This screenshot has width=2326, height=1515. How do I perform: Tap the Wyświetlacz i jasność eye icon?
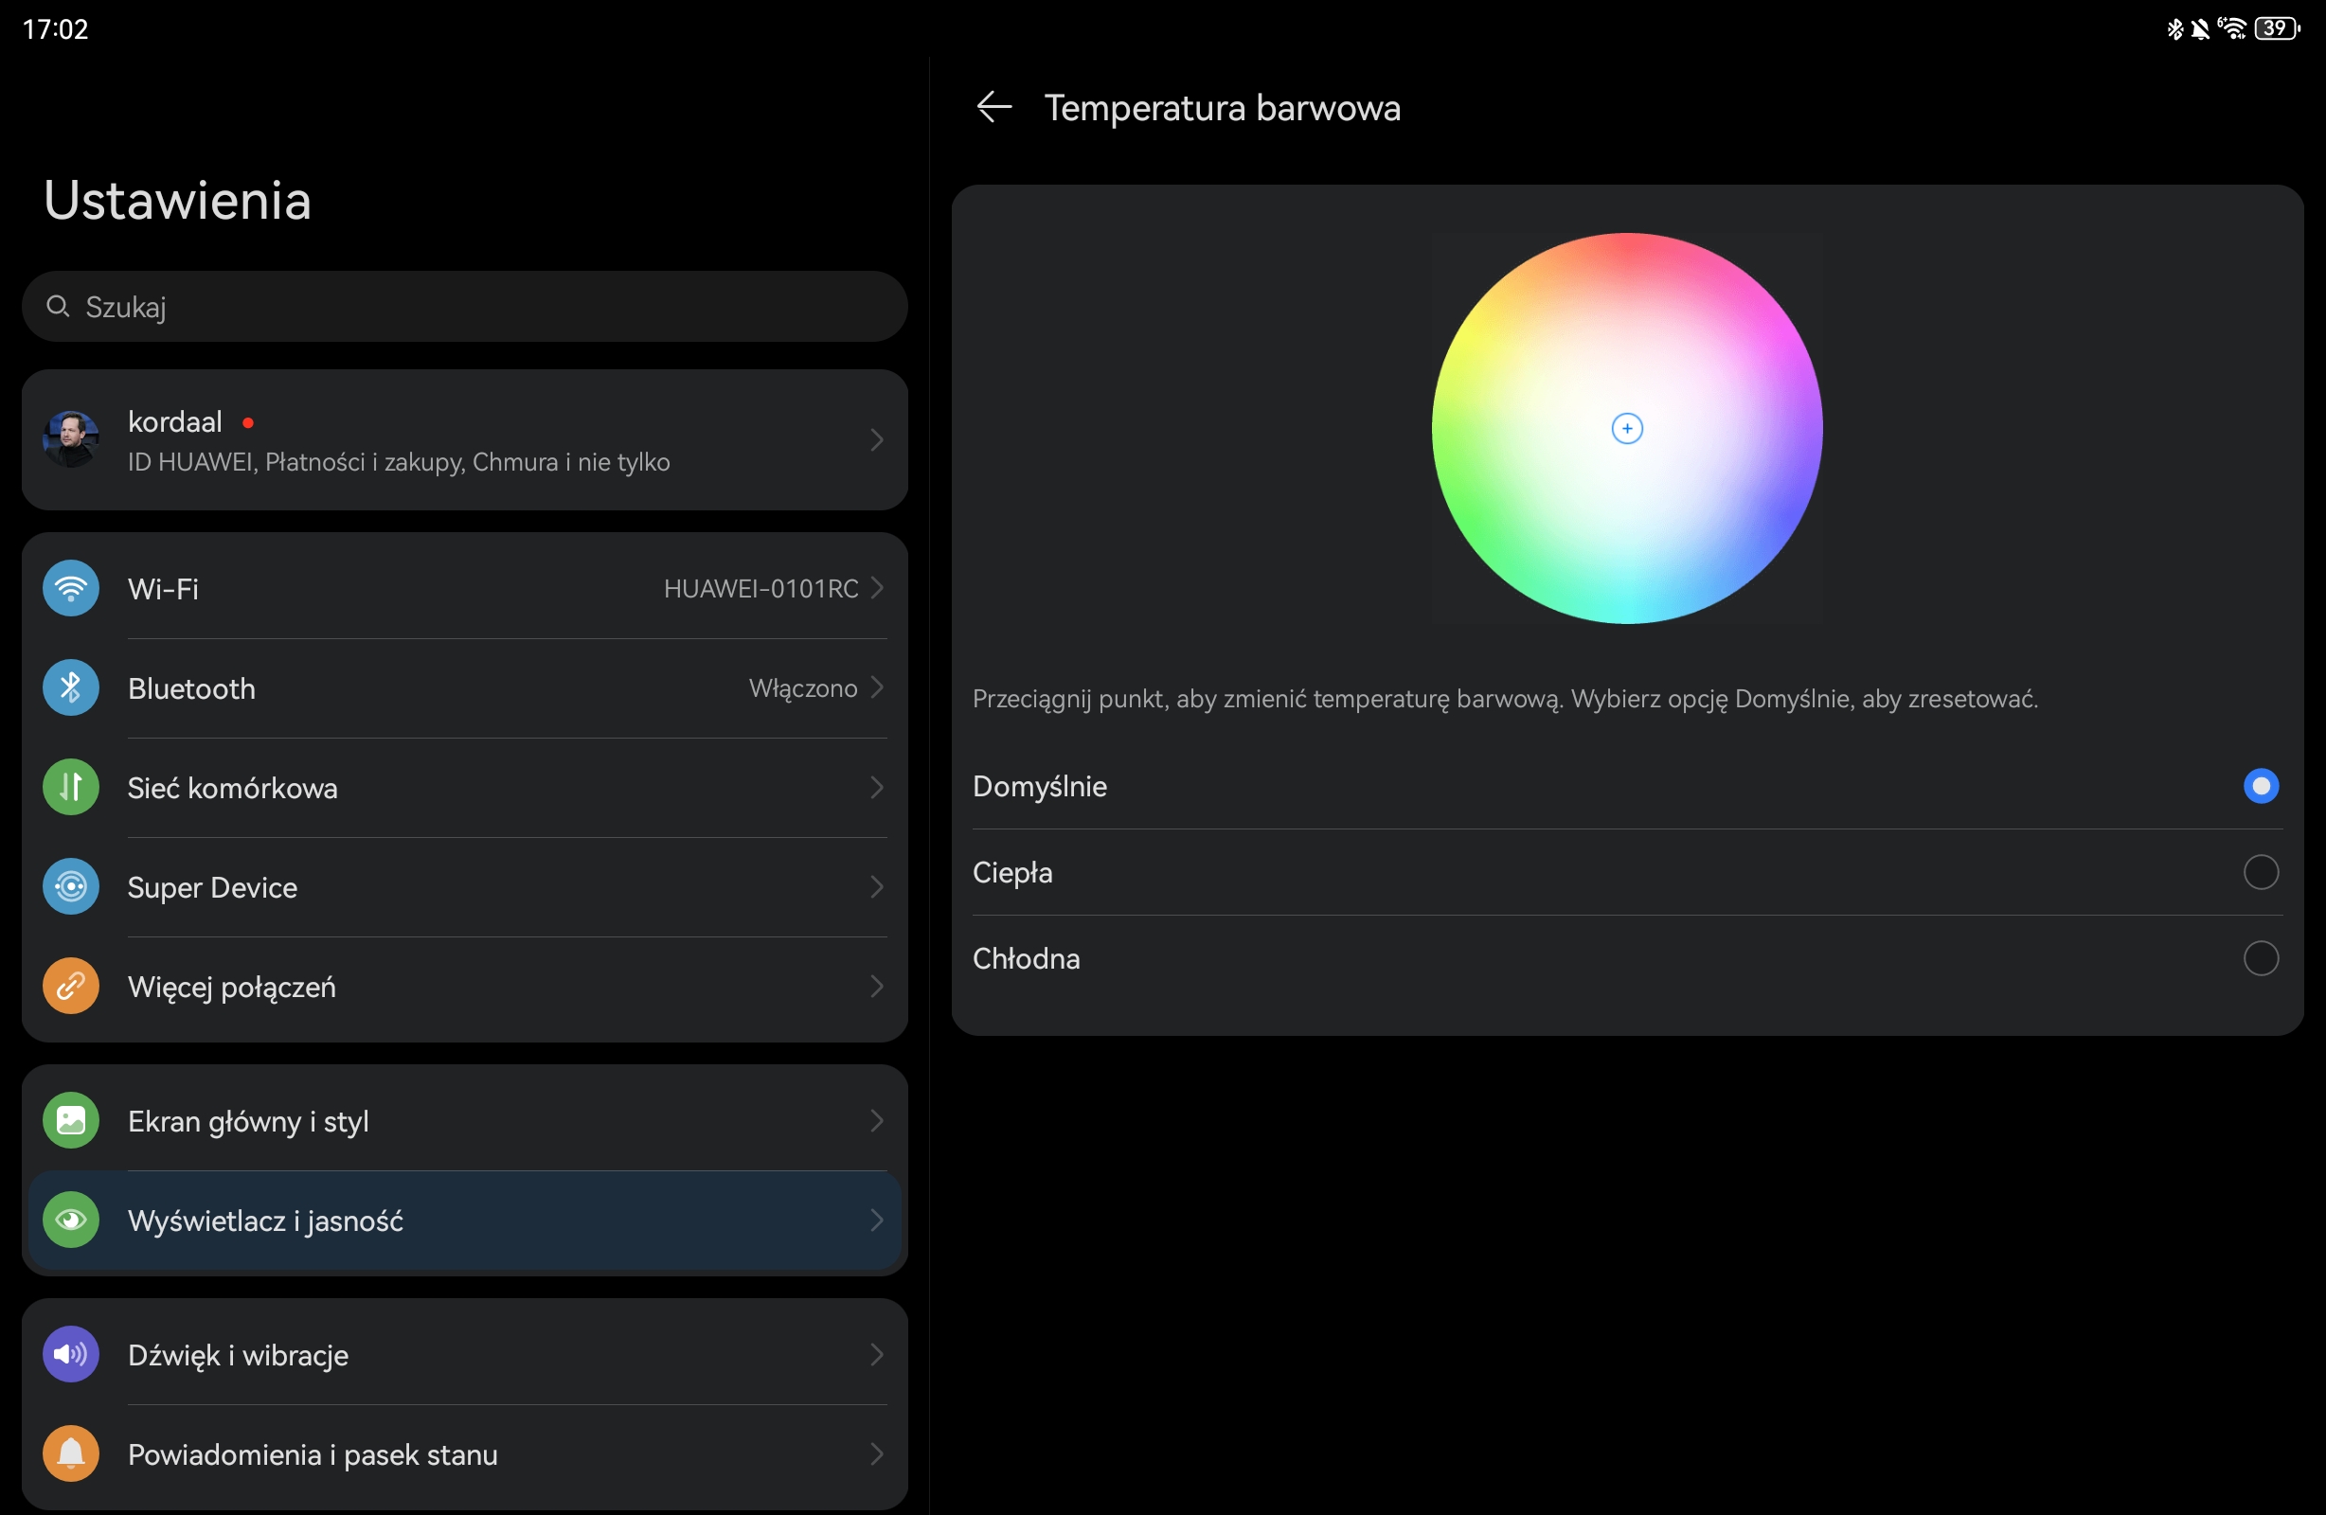click(x=70, y=1220)
